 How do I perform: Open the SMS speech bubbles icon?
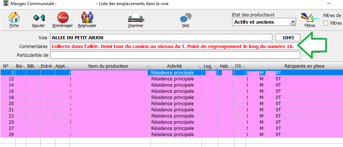click(186, 18)
